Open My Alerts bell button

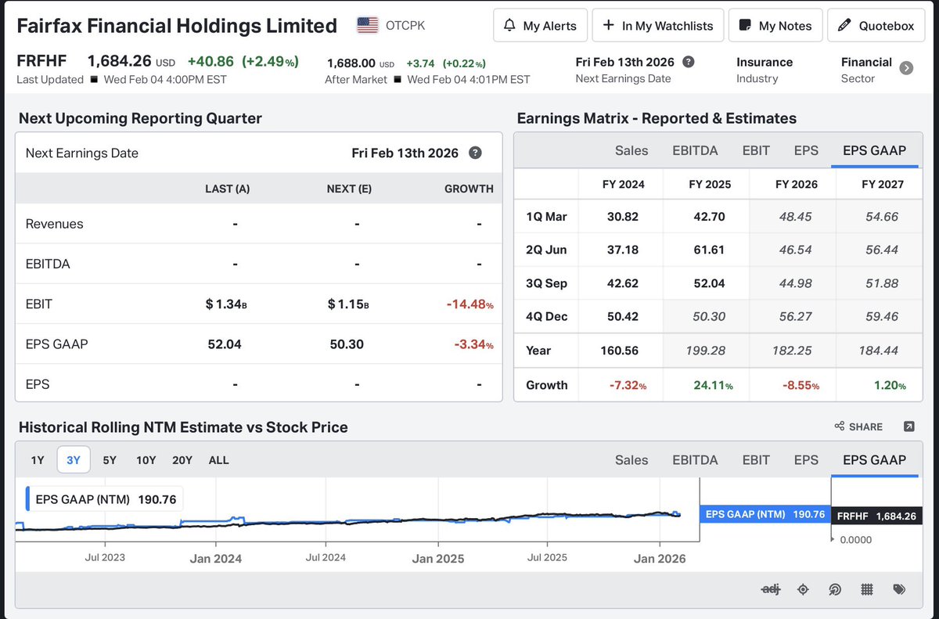pyautogui.click(x=539, y=26)
